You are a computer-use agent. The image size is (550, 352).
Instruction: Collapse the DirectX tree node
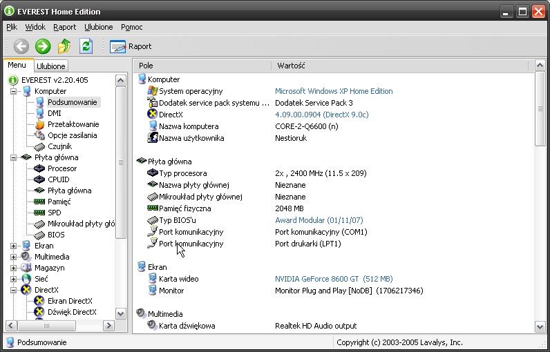pos(13,290)
